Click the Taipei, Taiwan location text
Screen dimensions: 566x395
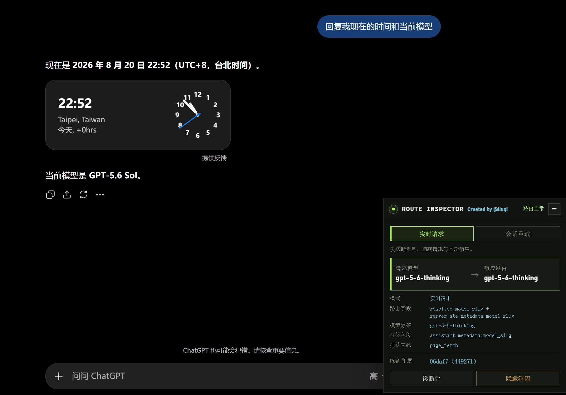[81, 120]
